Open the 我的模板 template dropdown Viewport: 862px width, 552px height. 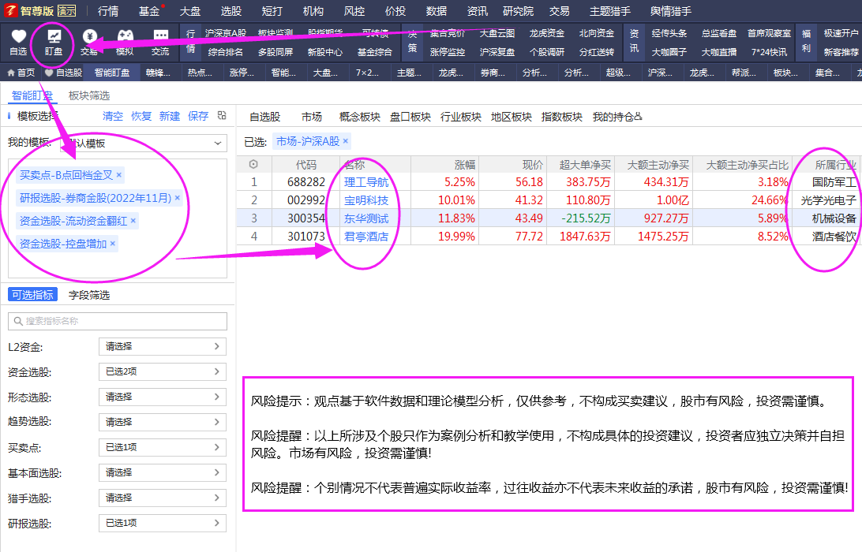pos(144,144)
